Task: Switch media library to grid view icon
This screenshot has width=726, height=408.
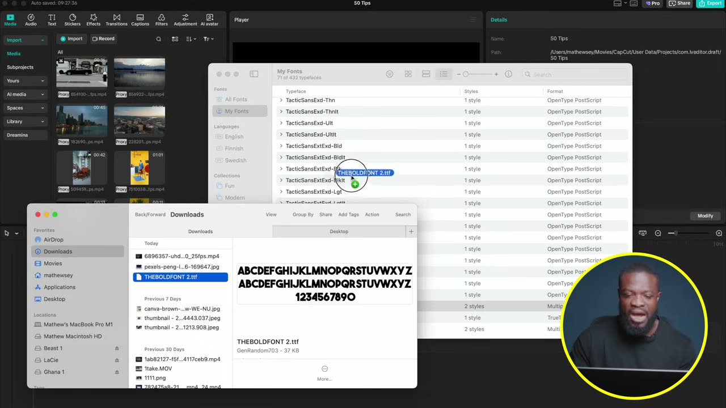Action: [175, 39]
